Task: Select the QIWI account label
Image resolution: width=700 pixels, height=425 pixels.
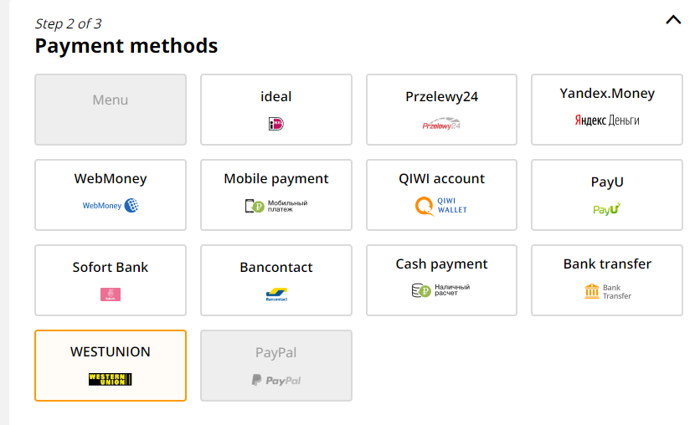Action: (441, 178)
